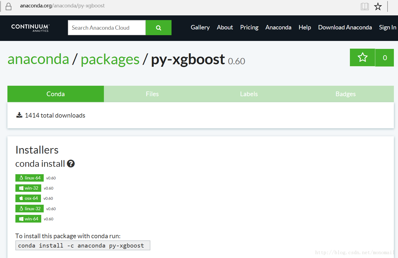Click the Continuum Analytics logo
The height and width of the screenshot is (258, 398).
[30, 28]
